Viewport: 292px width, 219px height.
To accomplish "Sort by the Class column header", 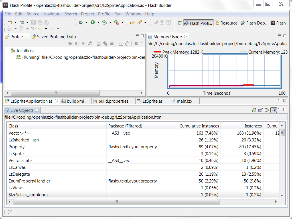I will pos(56,126).
